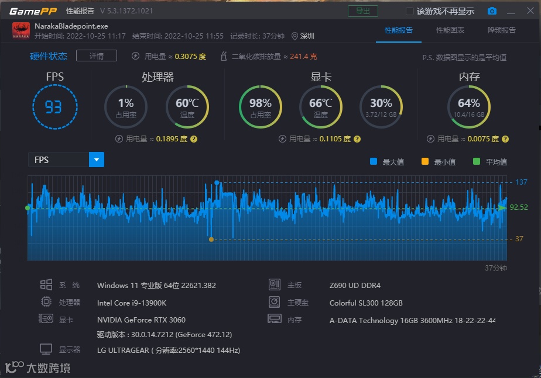Screen dimensions: 541x378
Task: Click the graphics card icon beside 显卡
Action: (46, 319)
